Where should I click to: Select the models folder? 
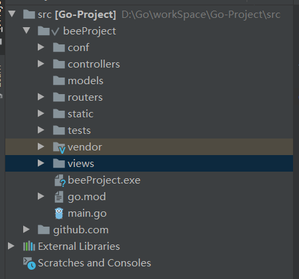(86, 81)
